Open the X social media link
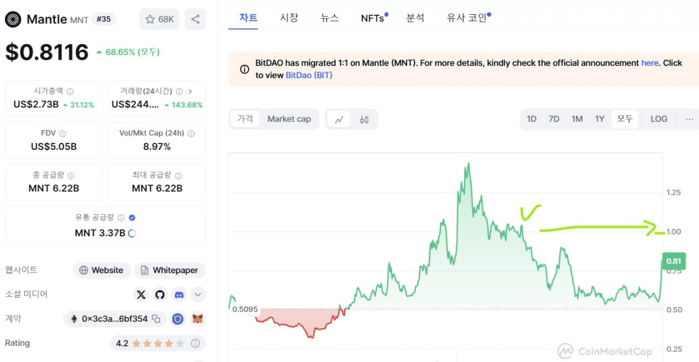Image resolution: width=699 pixels, height=362 pixels. tap(141, 294)
